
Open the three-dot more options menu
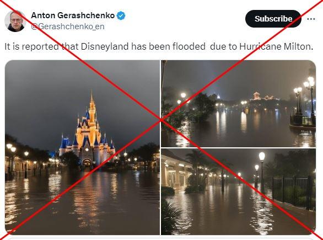click(311, 19)
